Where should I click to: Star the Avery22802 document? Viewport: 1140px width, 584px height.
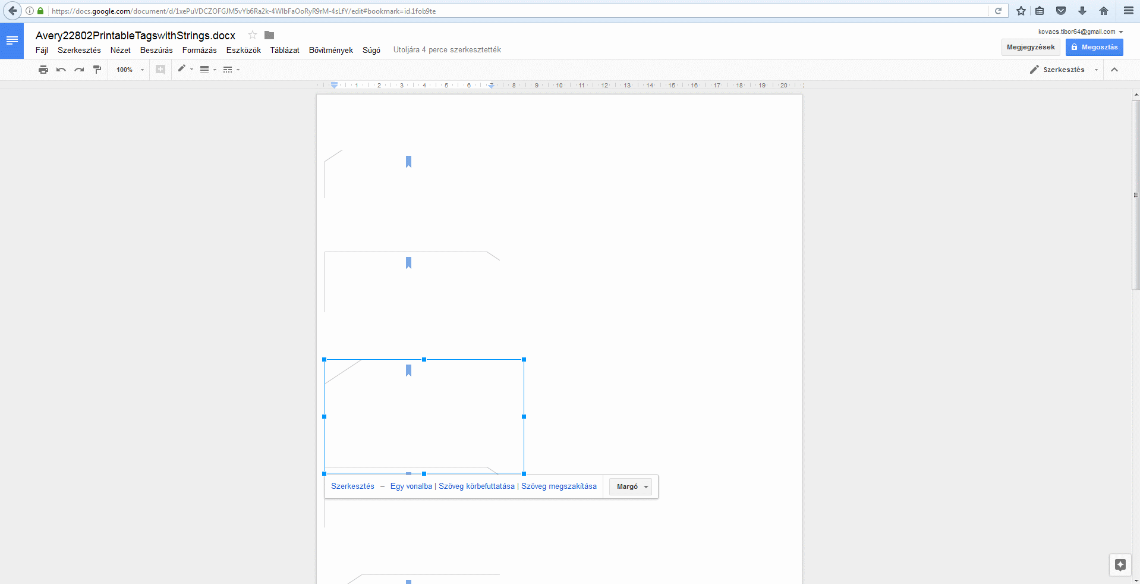pos(253,35)
